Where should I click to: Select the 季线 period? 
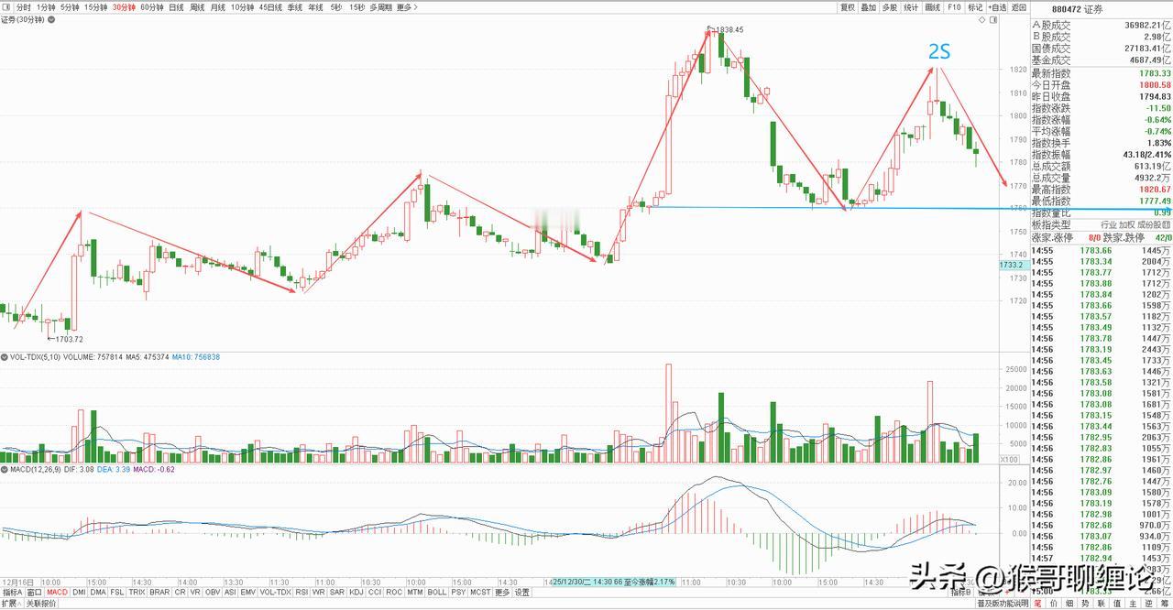tap(295, 7)
